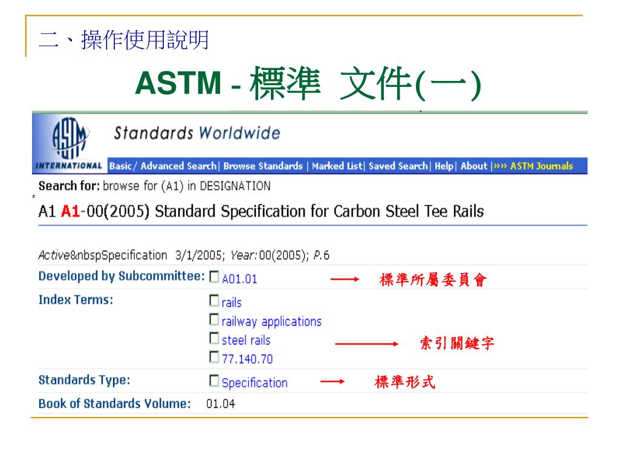The image size is (619, 464).
Task: Visit ASTM Journals link
Action: (541, 166)
